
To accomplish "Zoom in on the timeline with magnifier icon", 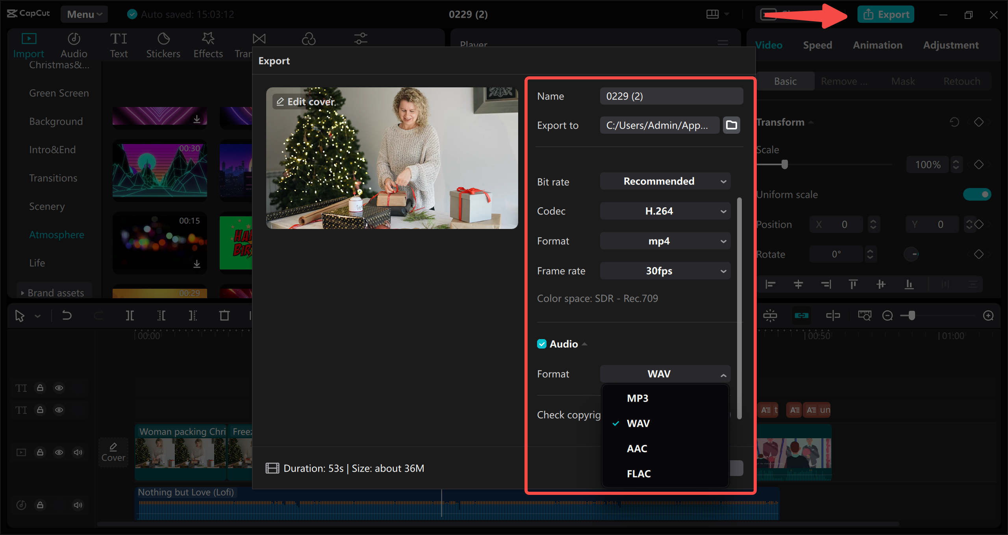I will pos(989,315).
